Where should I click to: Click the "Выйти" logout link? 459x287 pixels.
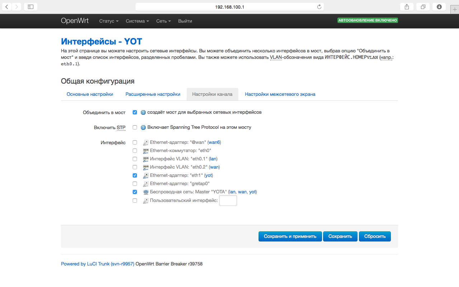point(185,21)
